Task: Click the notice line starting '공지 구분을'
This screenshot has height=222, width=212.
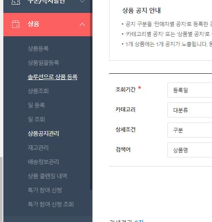Action: pyautogui.click(x=169, y=24)
